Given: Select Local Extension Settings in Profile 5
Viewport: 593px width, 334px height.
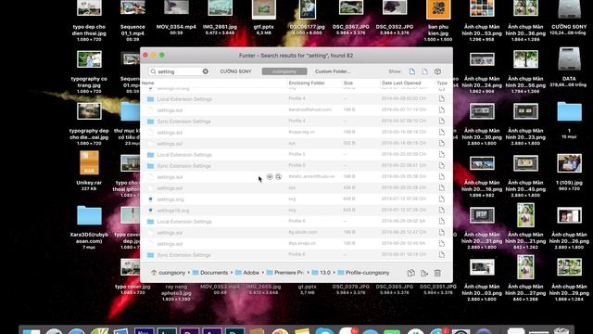Looking at the screenshot, I should pos(296,155).
